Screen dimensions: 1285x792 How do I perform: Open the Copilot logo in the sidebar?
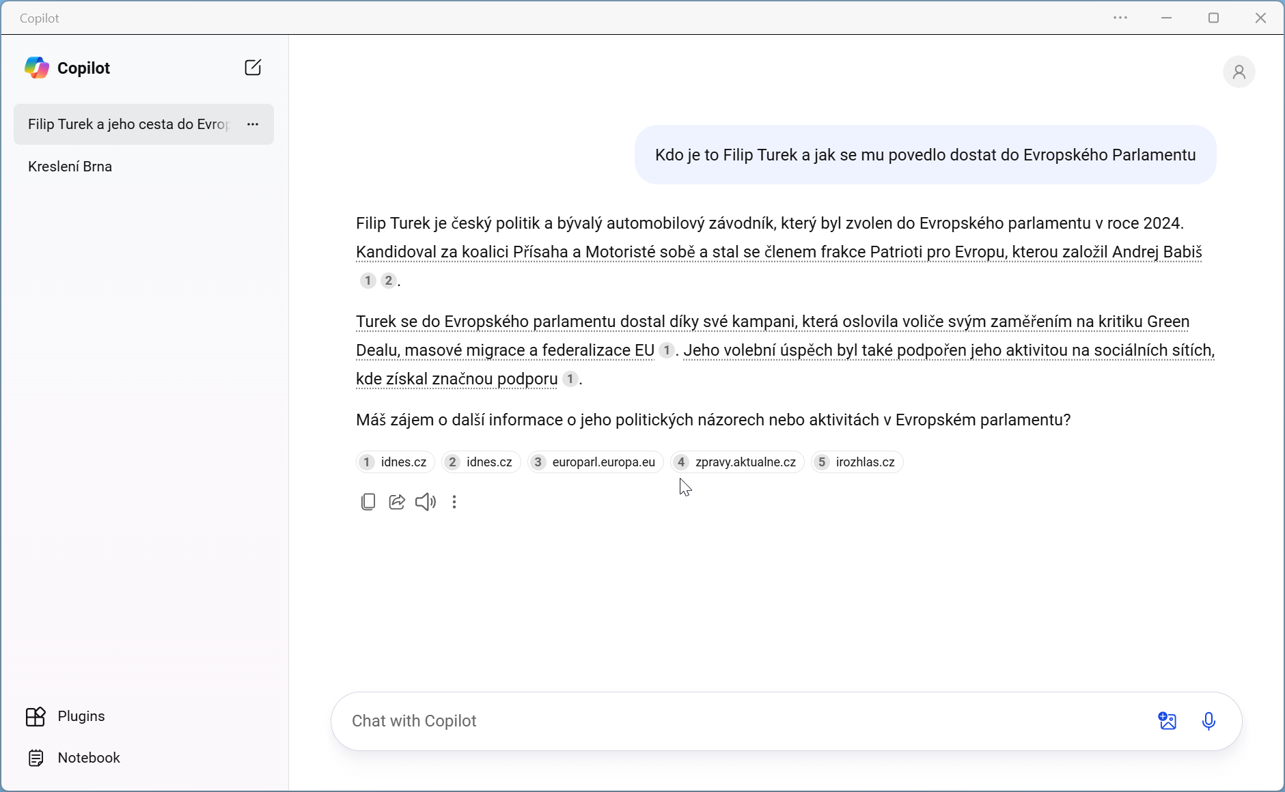coord(37,68)
